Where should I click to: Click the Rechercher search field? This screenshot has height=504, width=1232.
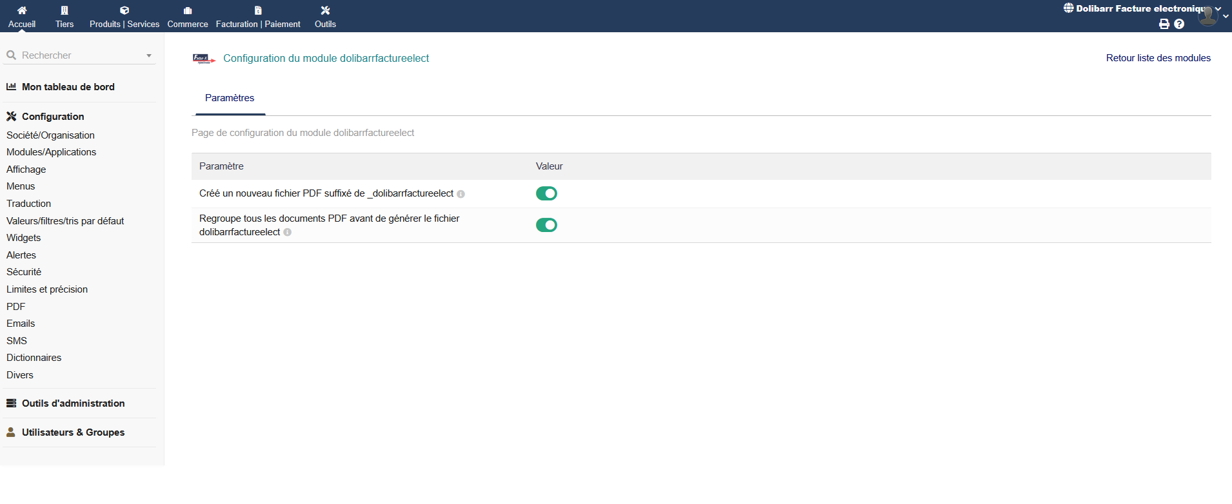(x=77, y=55)
